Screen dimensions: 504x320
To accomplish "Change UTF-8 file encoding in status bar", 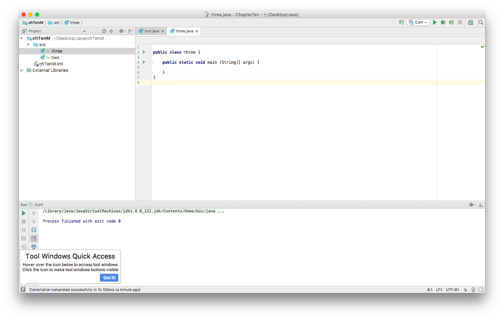I will 453,290.
